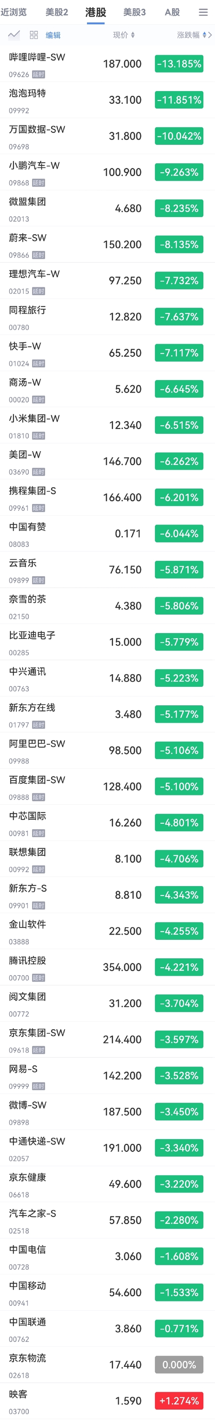The height and width of the screenshot is (1425, 215).
Task: Open 腾讯控股 stock row
Action: point(107,966)
